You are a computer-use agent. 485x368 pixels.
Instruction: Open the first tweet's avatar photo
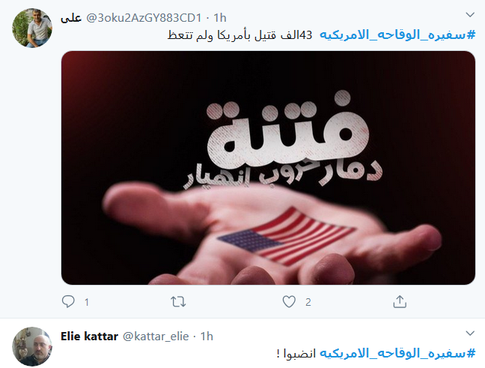pyautogui.click(x=32, y=28)
